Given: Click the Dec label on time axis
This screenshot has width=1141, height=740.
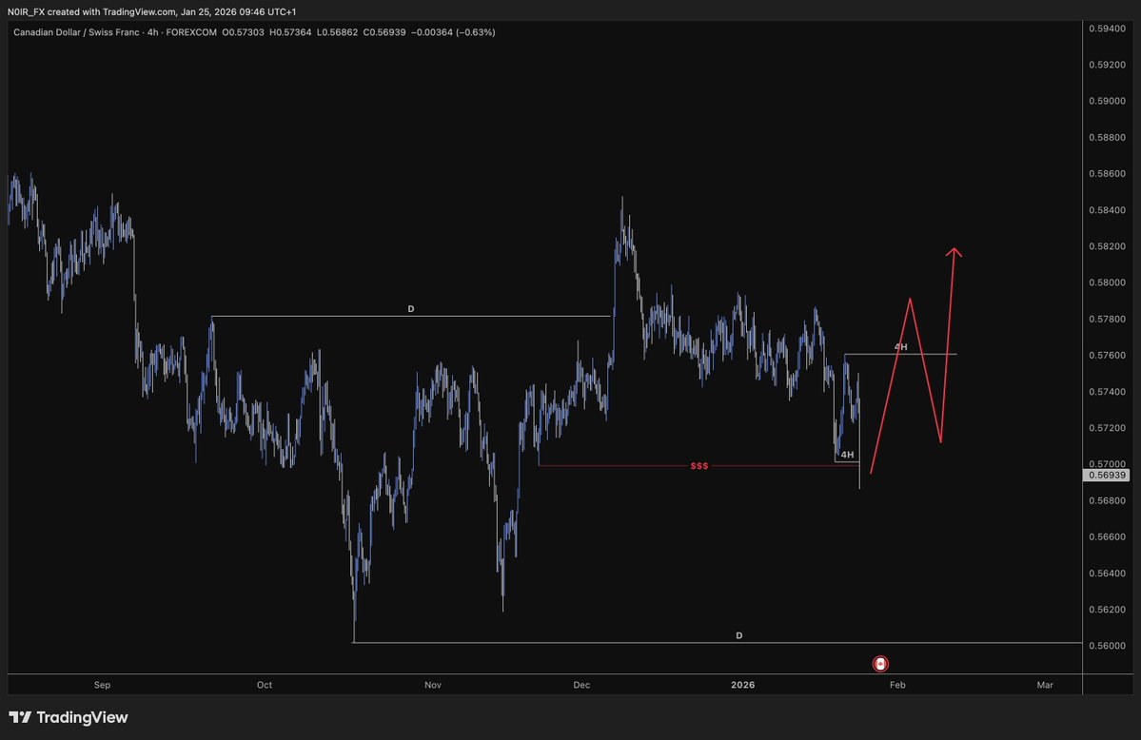Looking at the screenshot, I should point(581,685).
